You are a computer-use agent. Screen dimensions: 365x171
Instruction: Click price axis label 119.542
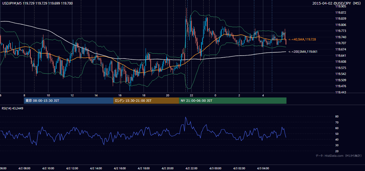point(341,74)
